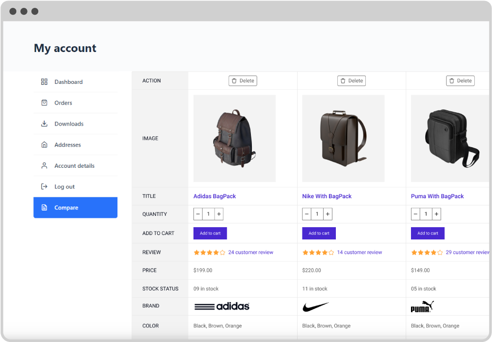Screen dimensions: 492x342
Task: Click the 09 in stock status
Action: [206, 289]
